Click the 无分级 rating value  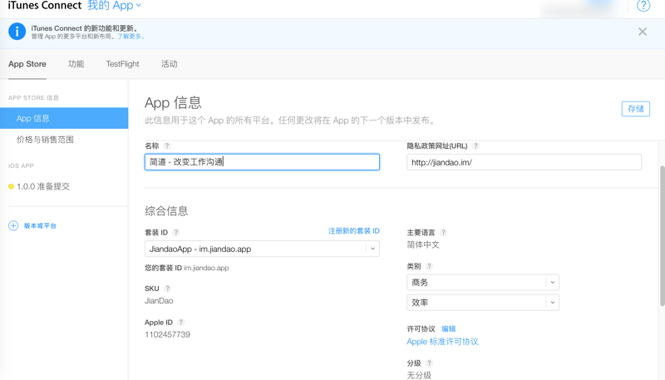(x=419, y=375)
